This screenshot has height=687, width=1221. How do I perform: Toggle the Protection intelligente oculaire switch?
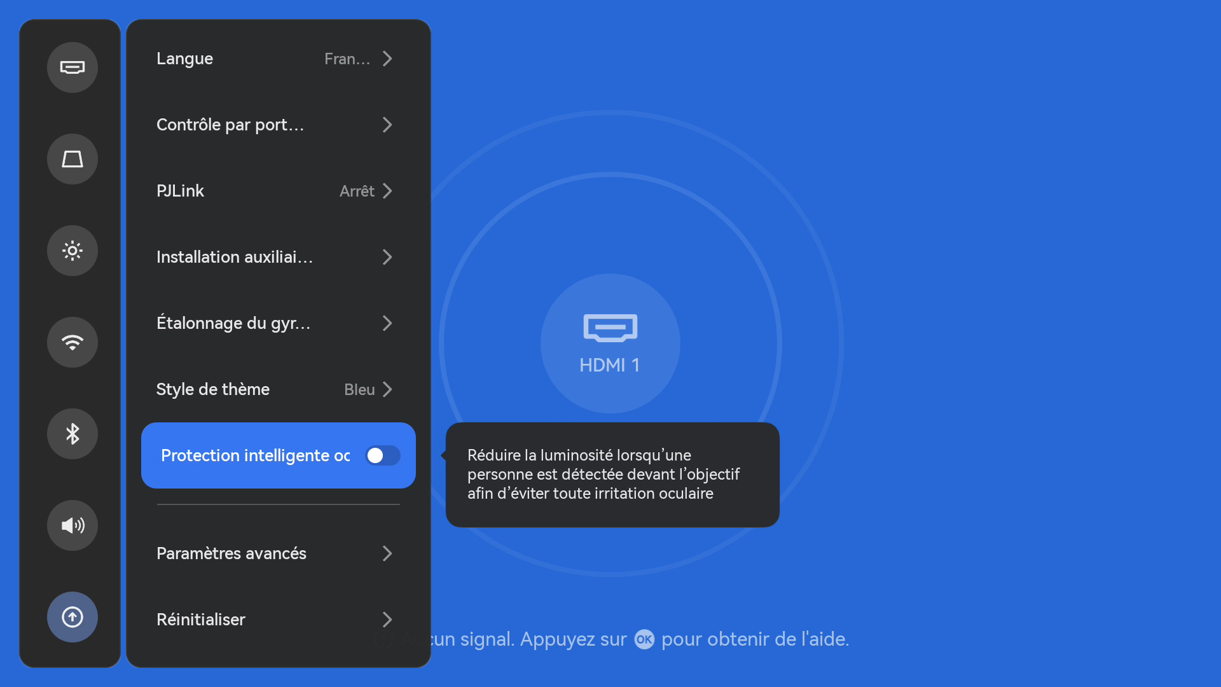click(x=382, y=455)
